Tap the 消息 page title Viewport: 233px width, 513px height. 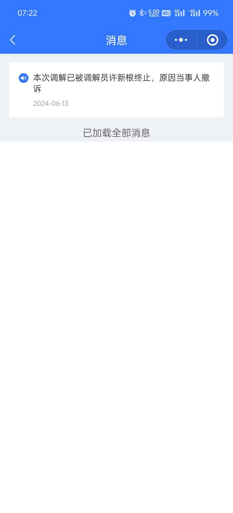pyautogui.click(x=116, y=40)
